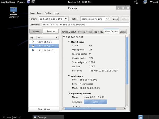
Task: Open the Help menu
Action: 56,13
